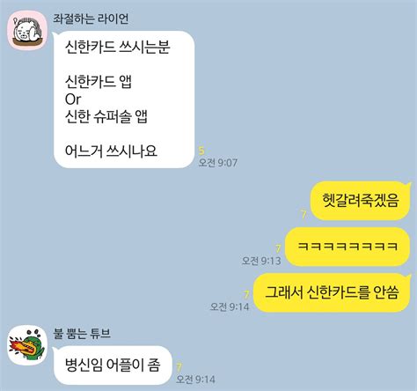Click unread count 7 beside 병신임 어플이 좀
417x391 pixels.
(179, 367)
